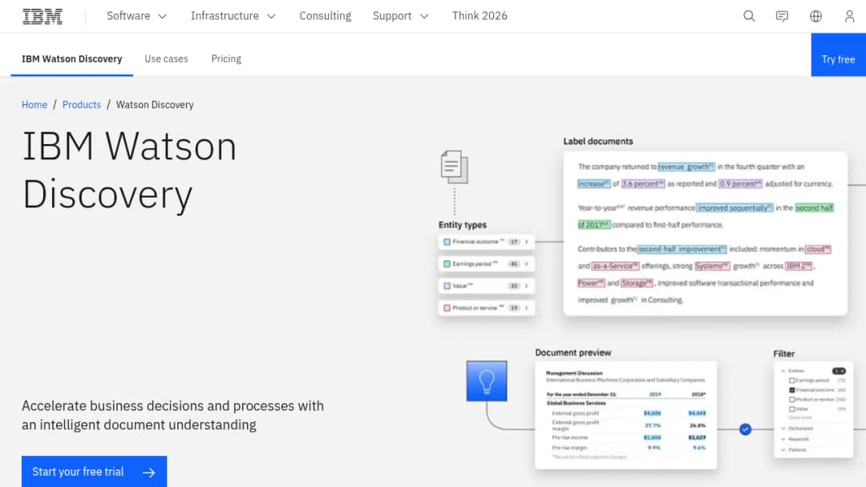Click highlighted 'second-half improvement' phrase
Image resolution: width=866 pixels, height=487 pixels.
(x=682, y=249)
